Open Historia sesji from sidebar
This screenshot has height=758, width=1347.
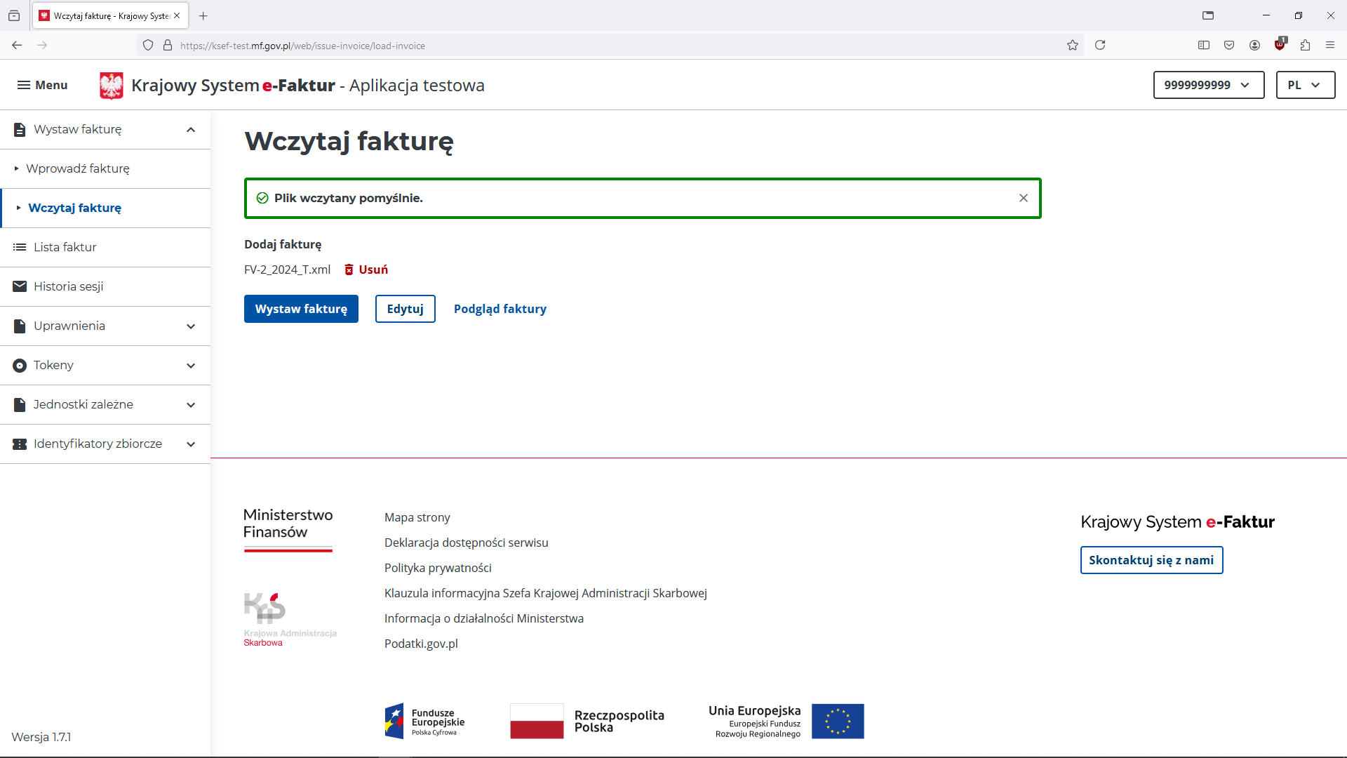pyautogui.click(x=68, y=286)
